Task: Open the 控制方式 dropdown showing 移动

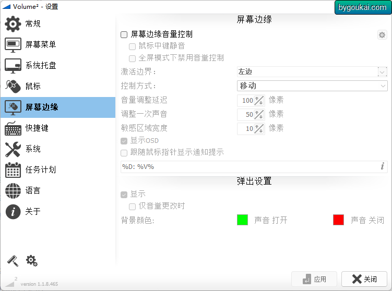Action: coord(312,86)
